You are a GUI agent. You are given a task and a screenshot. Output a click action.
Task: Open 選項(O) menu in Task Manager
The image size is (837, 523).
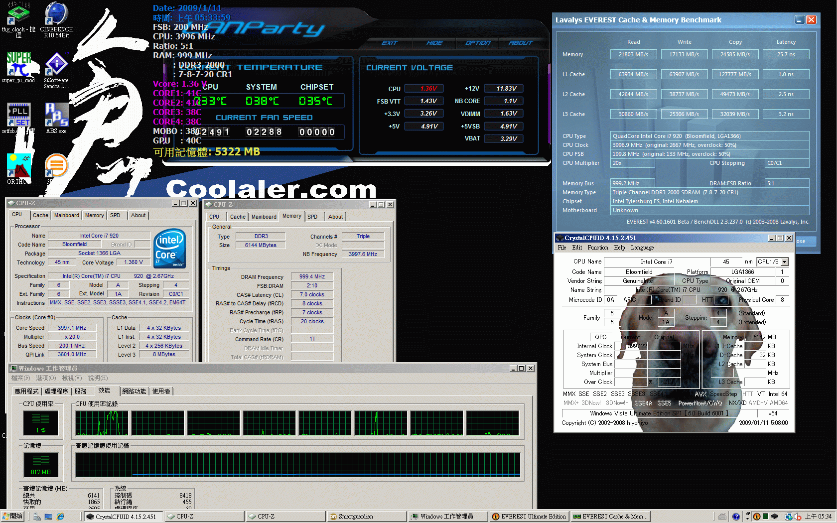[x=46, y=378]
